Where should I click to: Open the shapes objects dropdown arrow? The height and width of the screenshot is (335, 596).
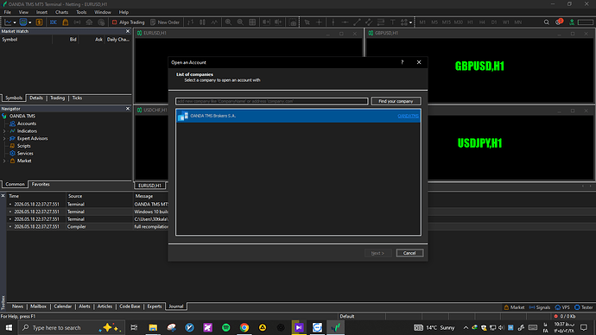[x=410, y=22]
